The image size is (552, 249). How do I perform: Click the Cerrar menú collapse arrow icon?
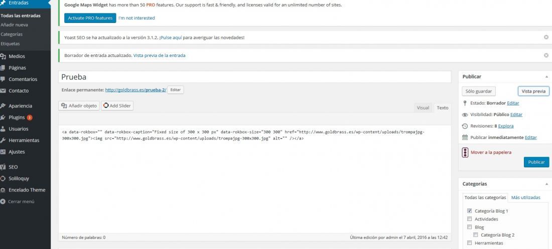[3, 201]
